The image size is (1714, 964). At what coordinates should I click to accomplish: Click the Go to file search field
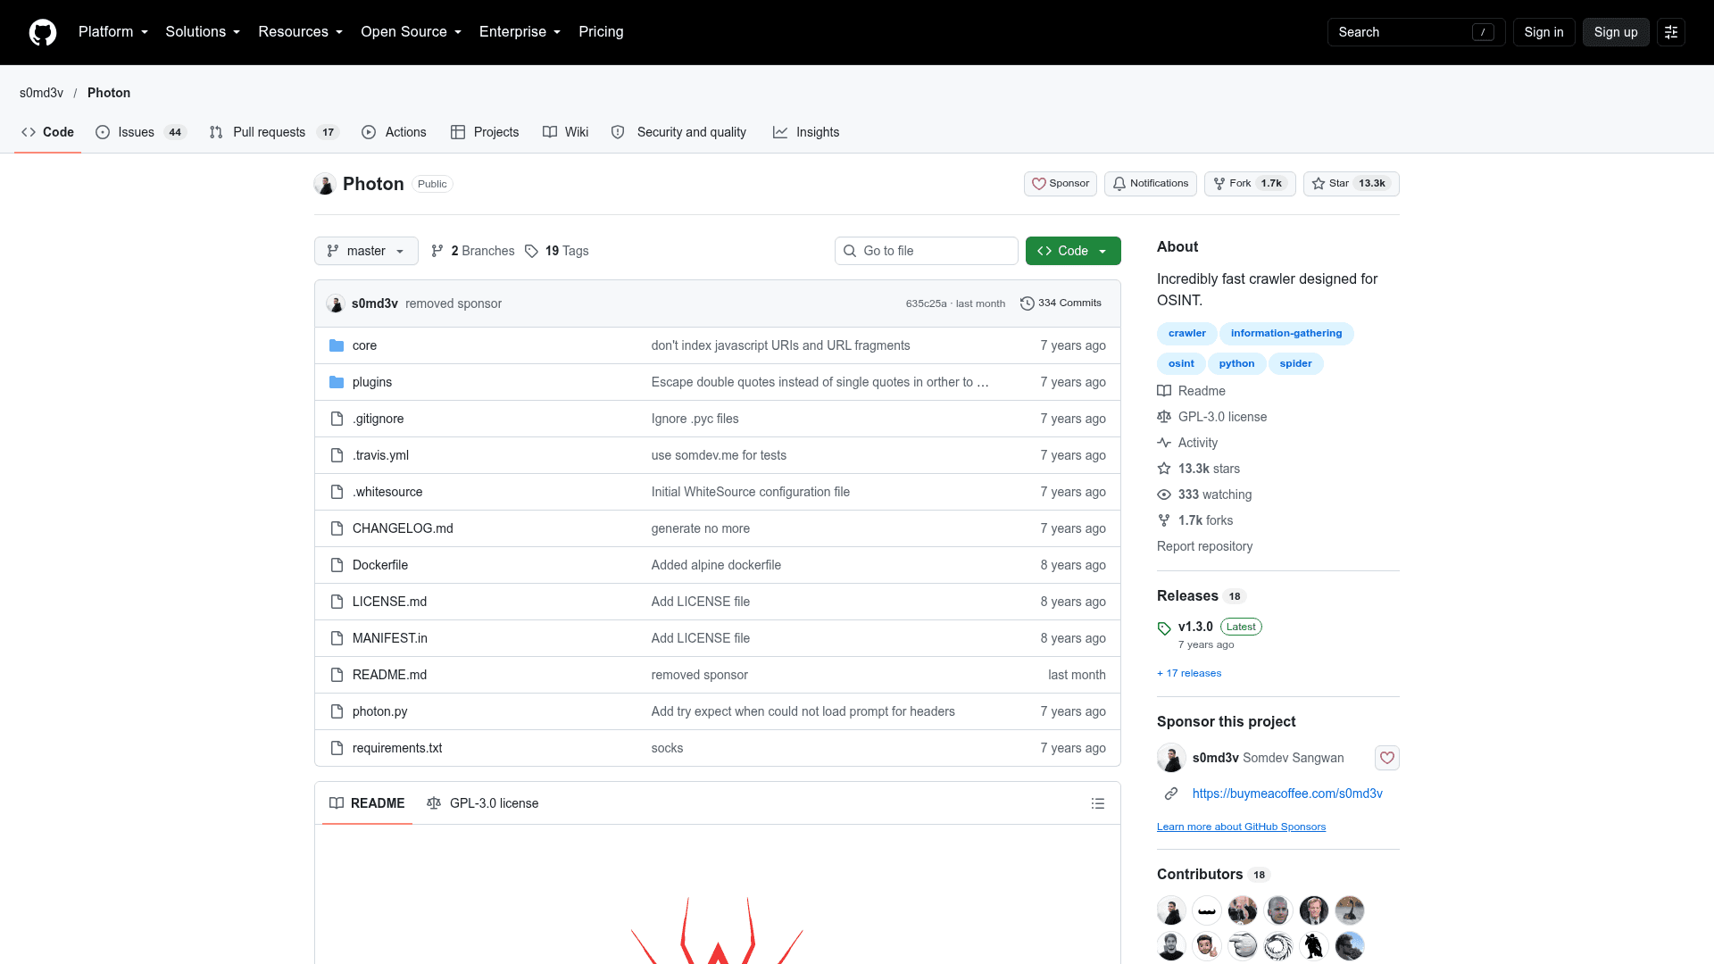[927, 251]
